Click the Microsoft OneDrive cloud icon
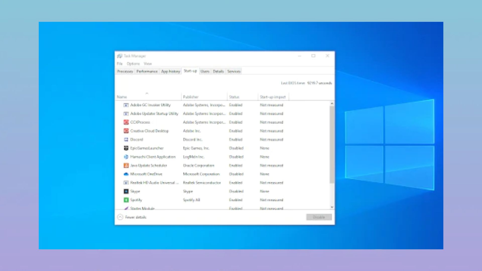The height and width of the screenshot is (271, 482). (x=126, y=174)
